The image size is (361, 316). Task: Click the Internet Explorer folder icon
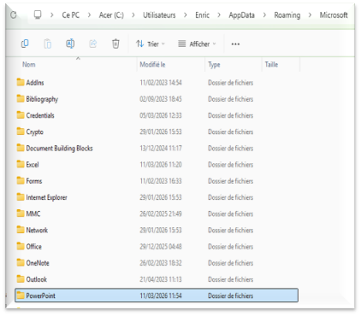click(21, 197)
